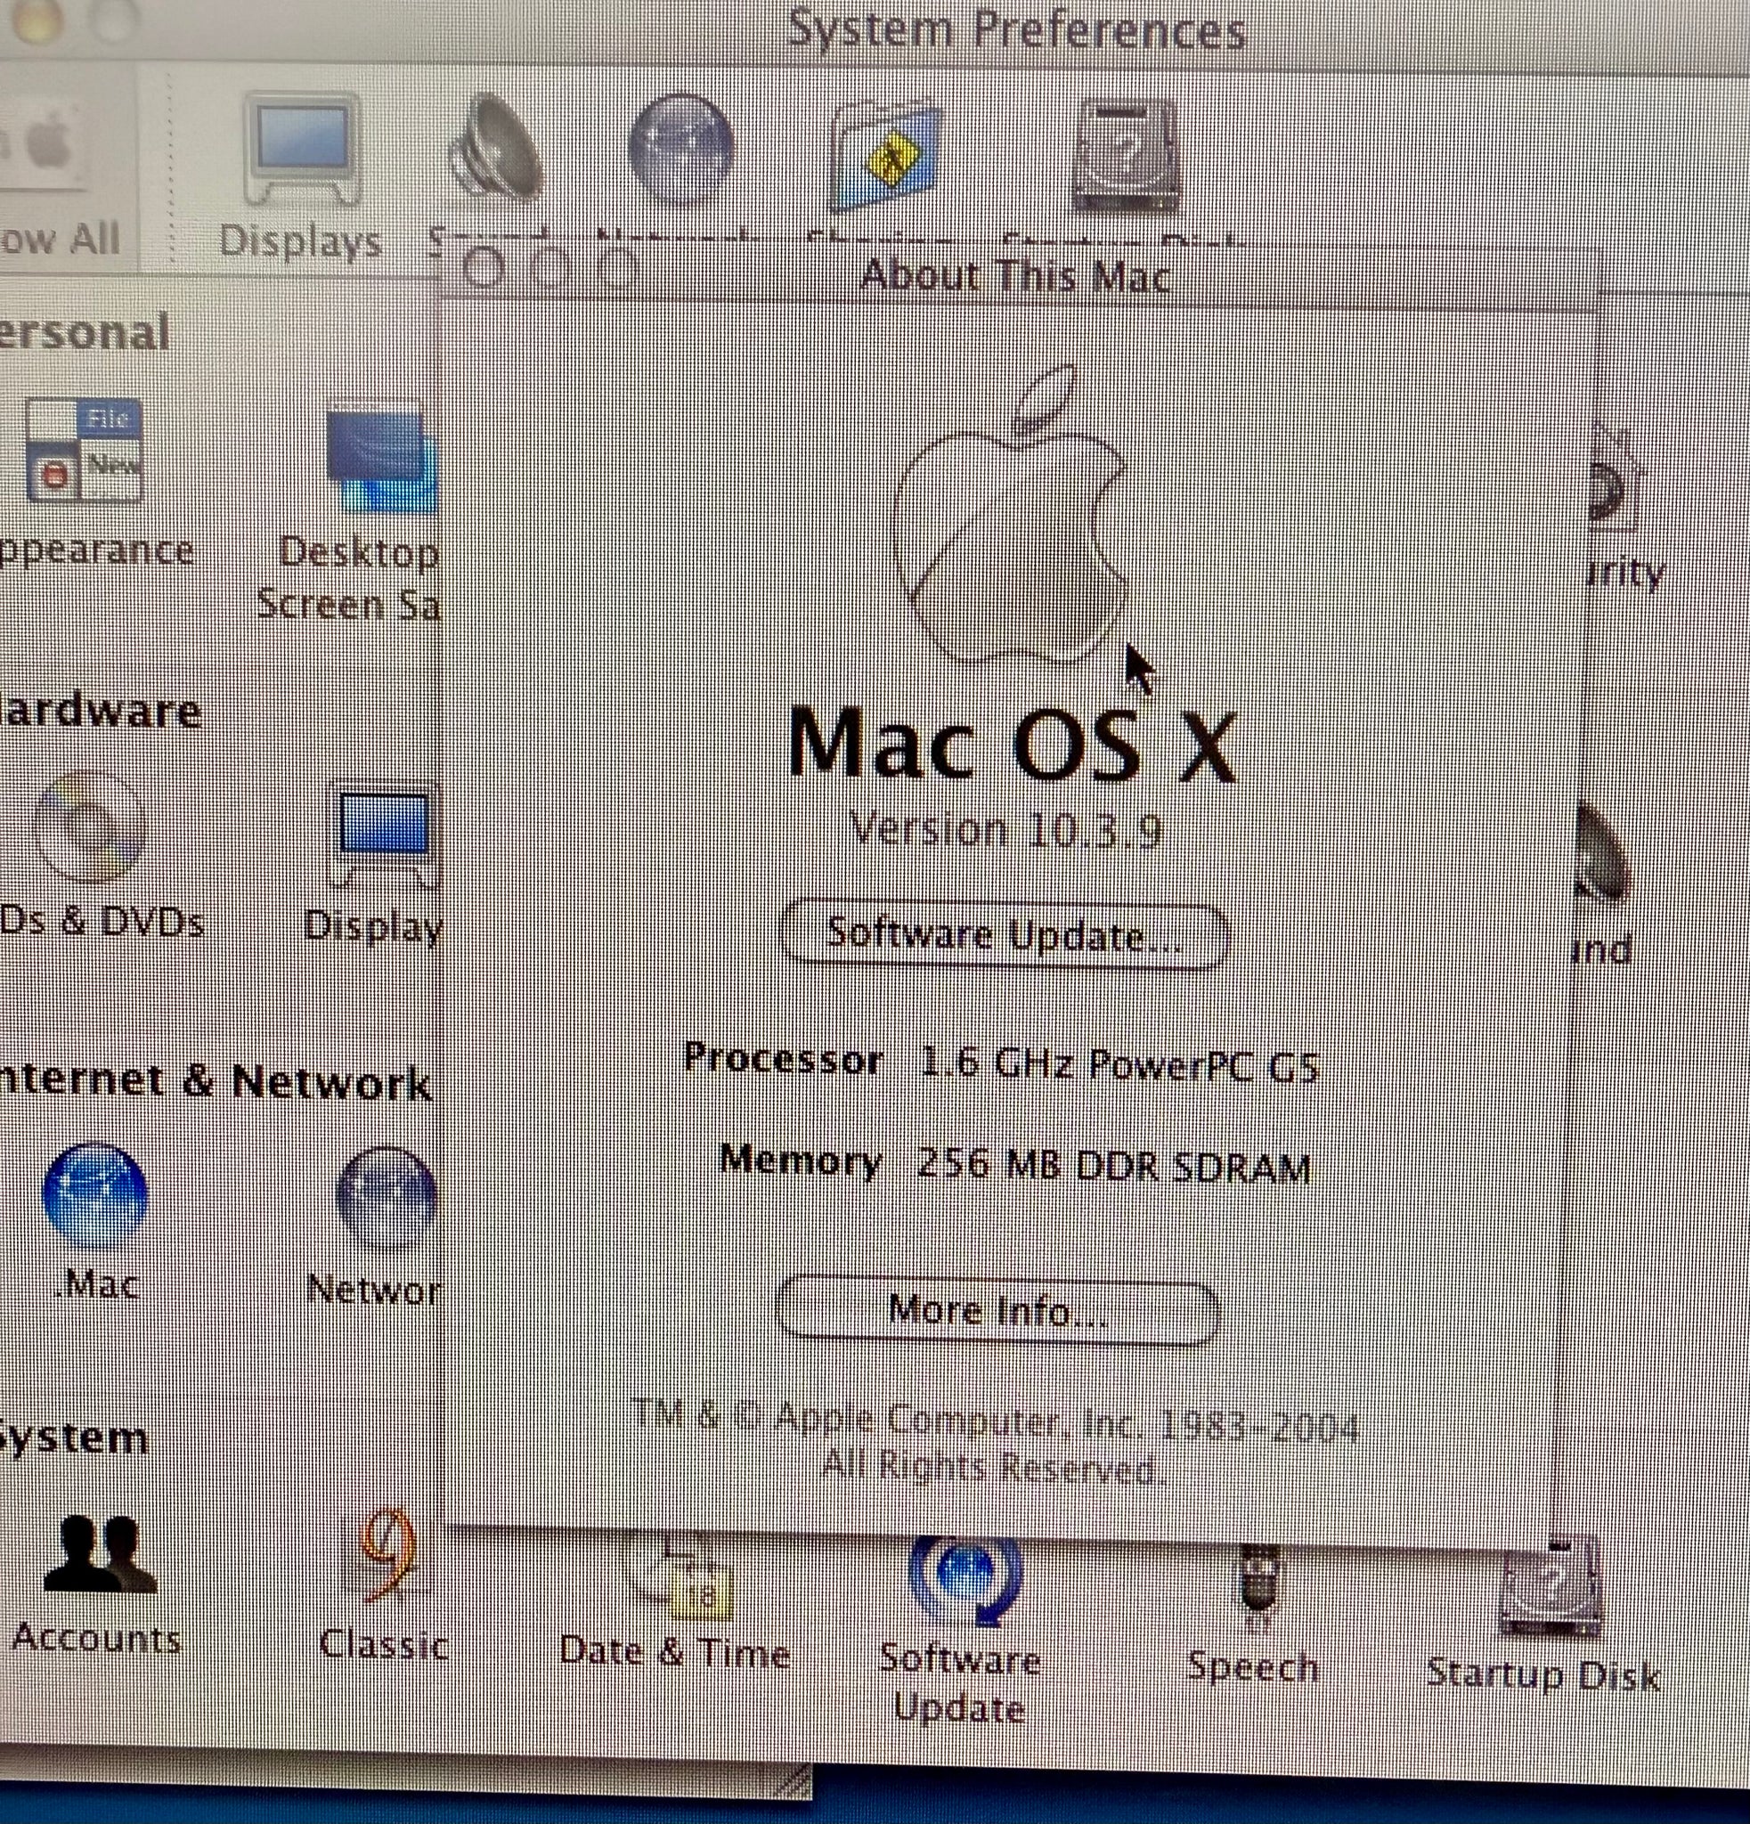Click the Version 10.3.9 text

pos(1005,828)
